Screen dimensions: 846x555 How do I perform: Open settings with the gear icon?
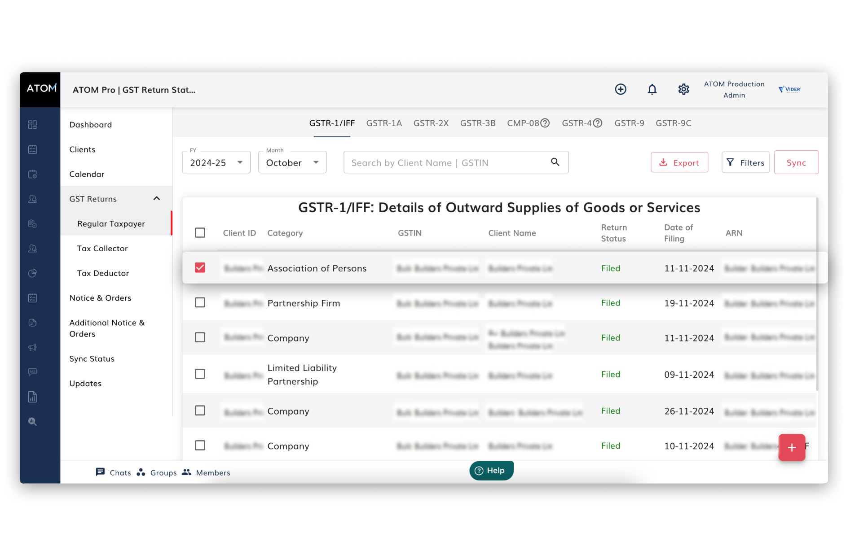pos(683,89)
